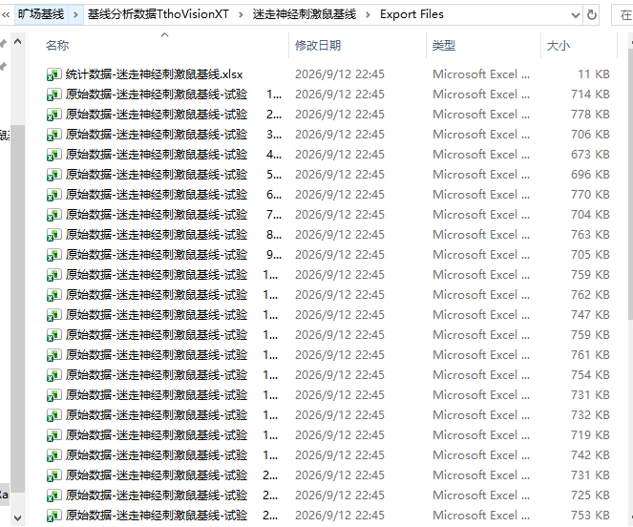Click the Excel icon of the 747 KB file
This screenshot has height=527, width=633.
tap(53, 315)
